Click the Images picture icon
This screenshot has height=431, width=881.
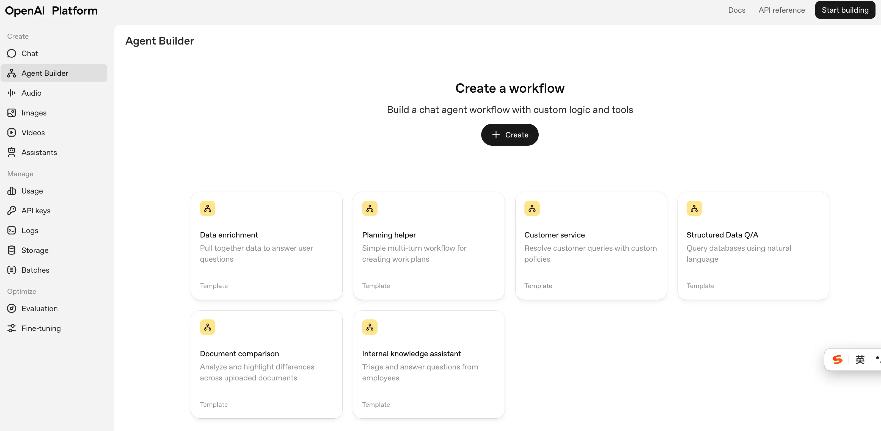coord(12,113)
